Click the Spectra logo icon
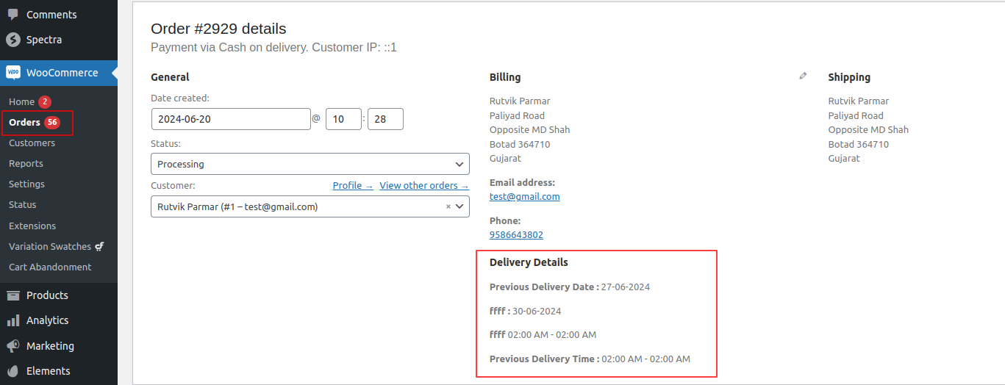Screen dimensions: 1005x385 (x=12, y=40)
